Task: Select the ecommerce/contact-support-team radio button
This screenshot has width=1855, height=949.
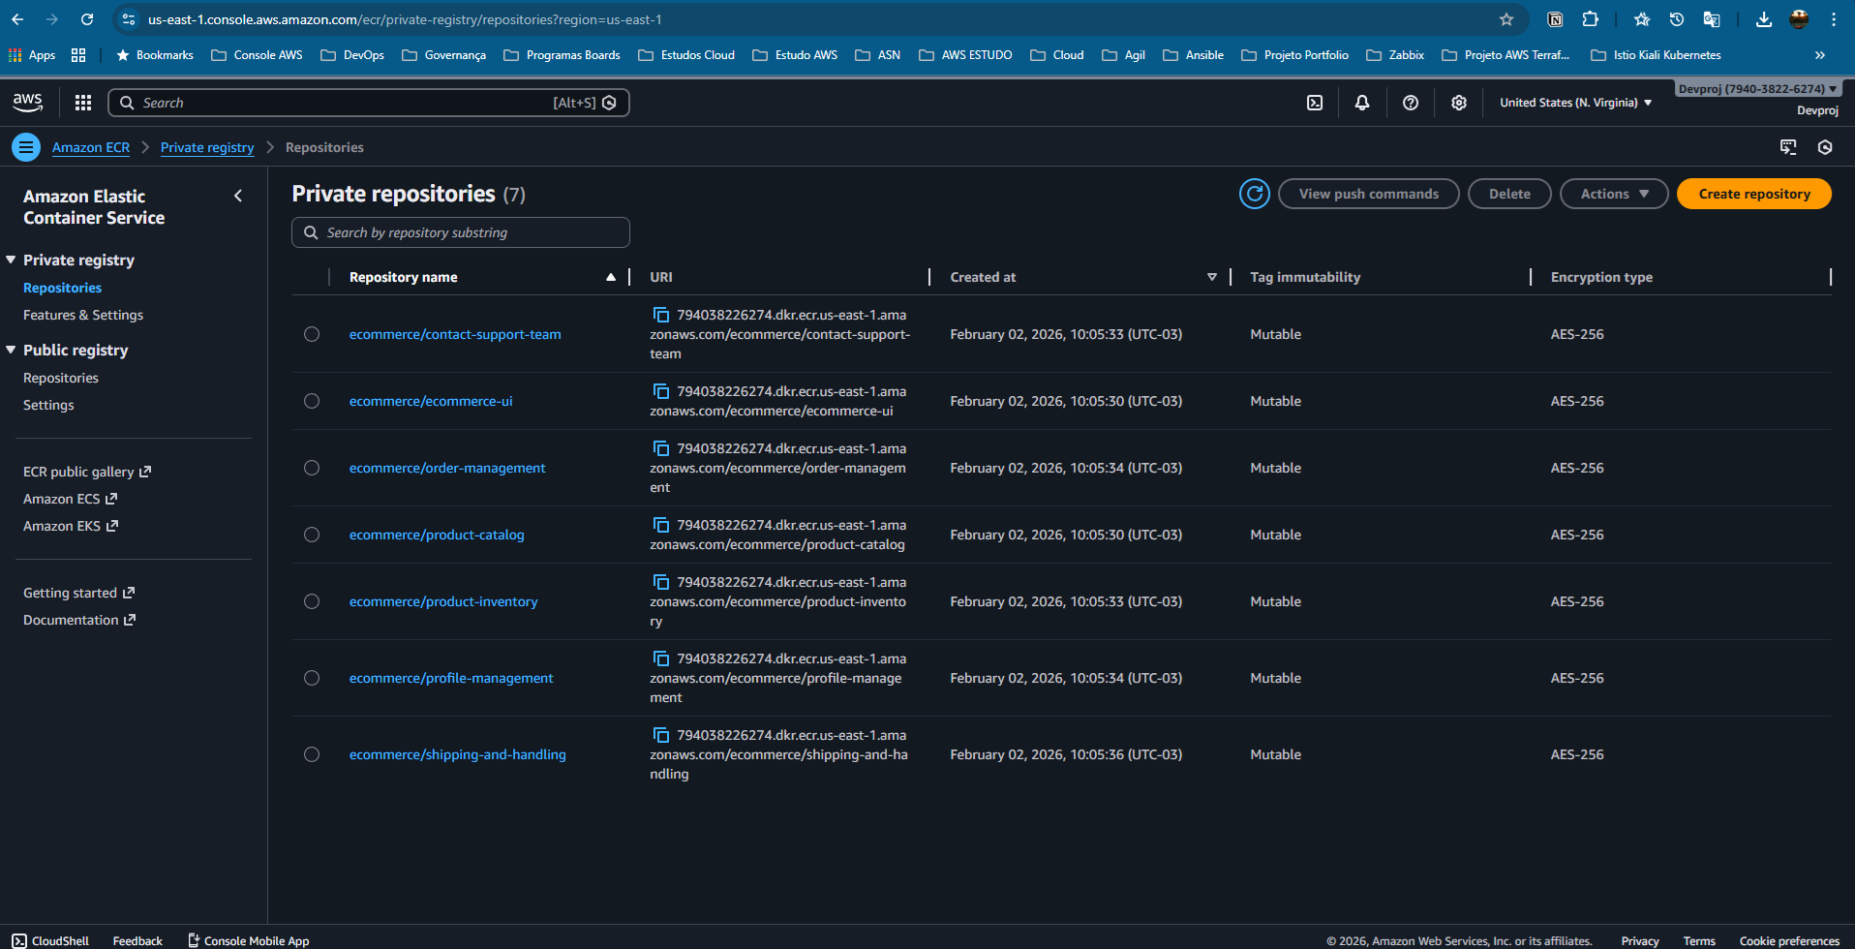Action: 312,334
